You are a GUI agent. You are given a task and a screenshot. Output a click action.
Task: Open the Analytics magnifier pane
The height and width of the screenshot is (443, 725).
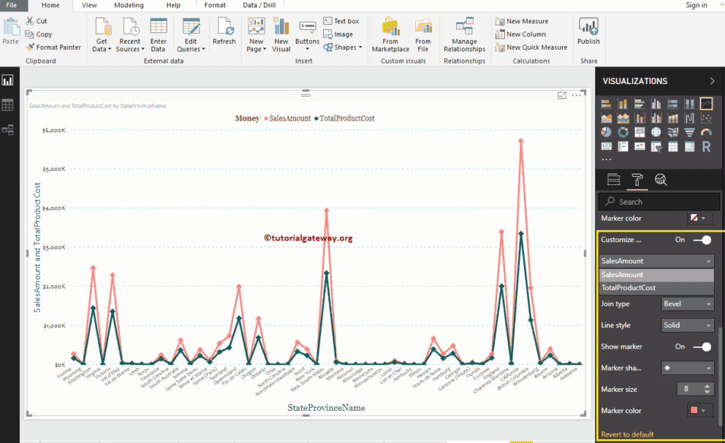(661, 180)
